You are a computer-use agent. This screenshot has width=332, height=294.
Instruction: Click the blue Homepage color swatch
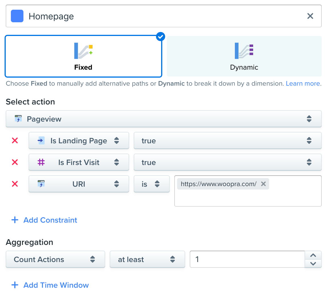pyautogui.click(x=17, y=16)
